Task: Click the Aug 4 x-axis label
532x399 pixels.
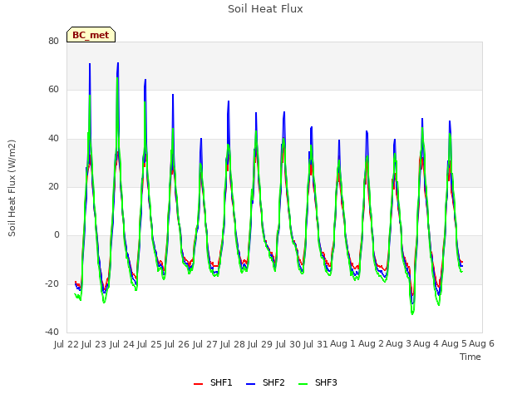Action: tap(426, 344)
